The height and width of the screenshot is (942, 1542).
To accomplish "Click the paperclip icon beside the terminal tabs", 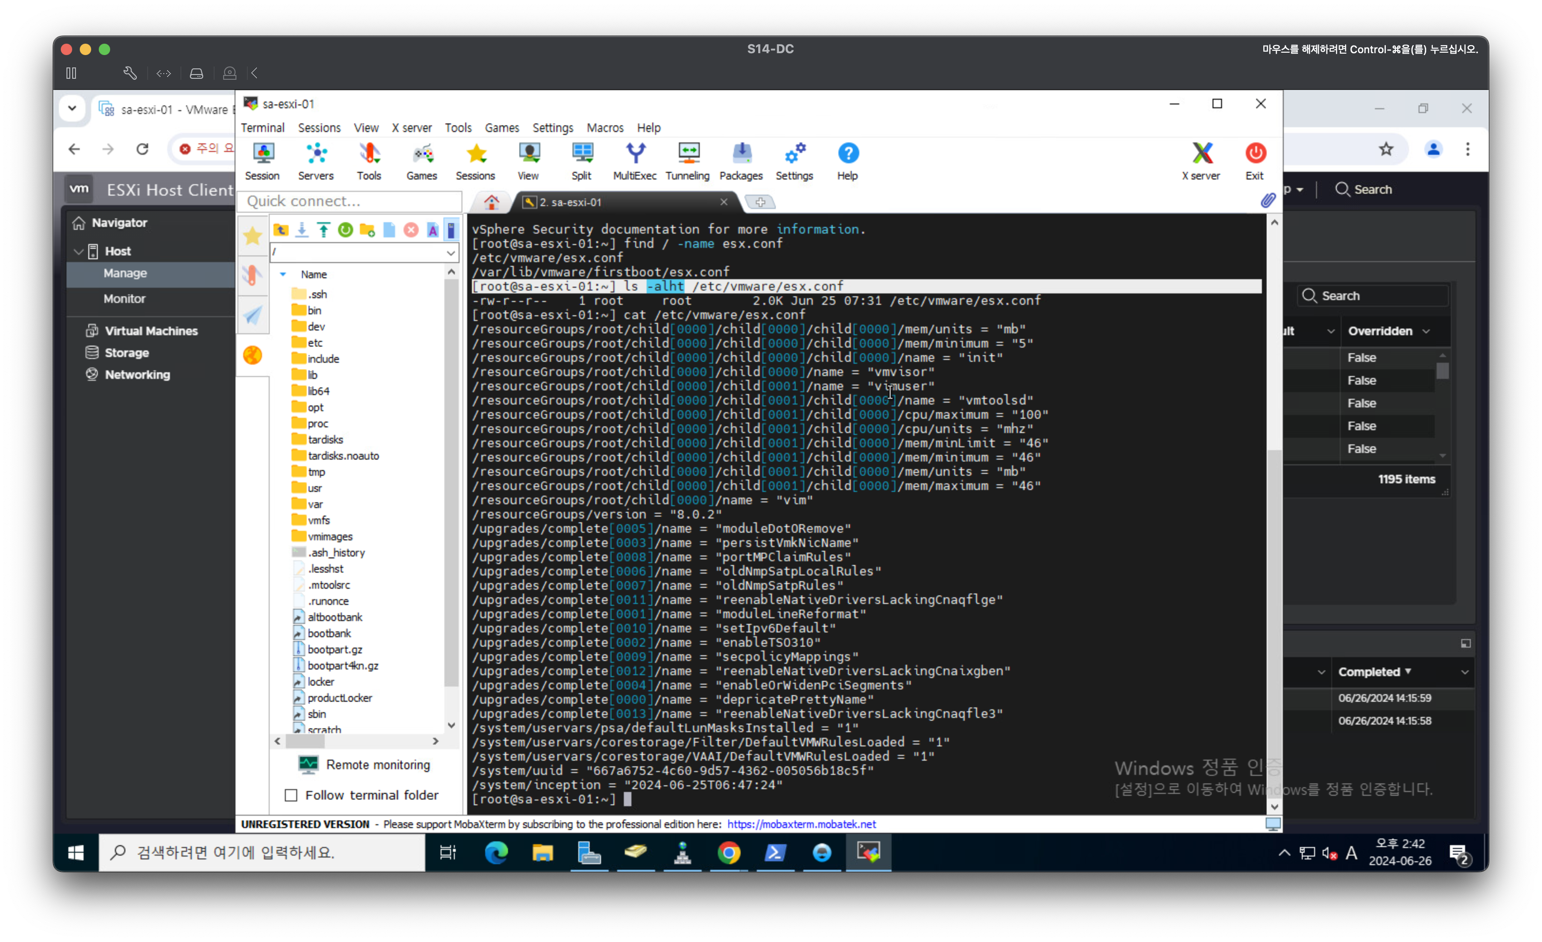I will click(x=1267, y=200).
